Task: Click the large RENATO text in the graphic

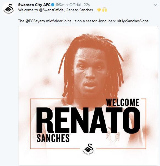Action: [x=88, y=120]
